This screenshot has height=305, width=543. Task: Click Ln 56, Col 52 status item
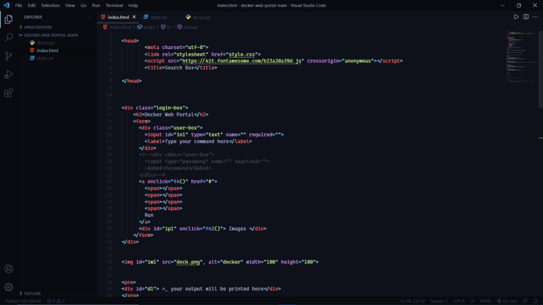tap(413, 301)
